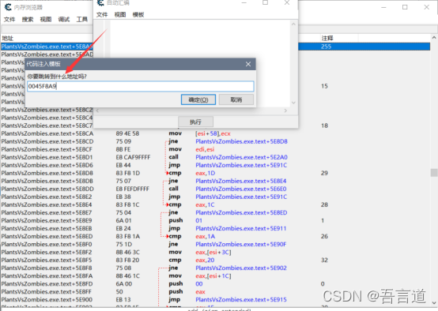
Task: Click the Cheat Engine icon in Auto Assemble title bar
Action: (100, 3)
